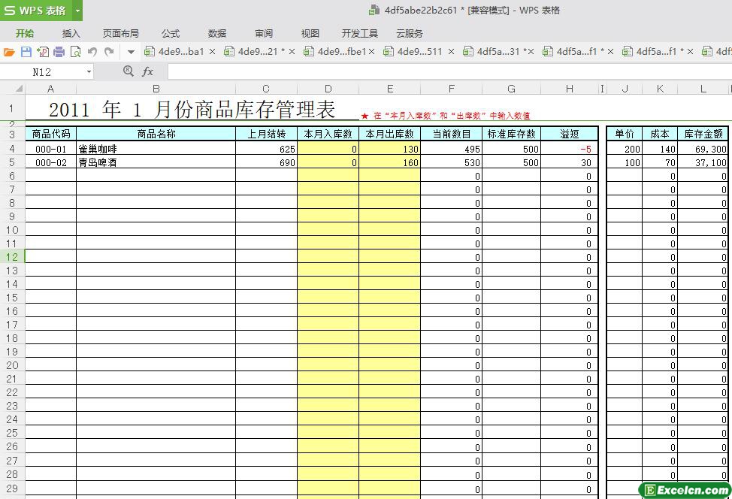Viewport: 732px width, 499px height.
Task: Select the cell showing 69,300
Action: 703,149
